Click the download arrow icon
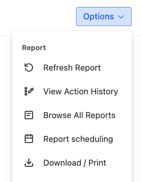The image size is (141, 182). point(29,163)
